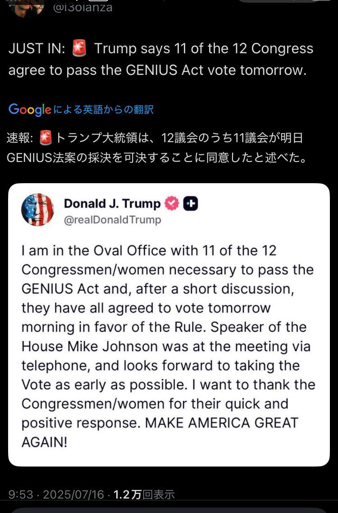
Task: Tap the Donald J. Trump display name
Action: 112,203
